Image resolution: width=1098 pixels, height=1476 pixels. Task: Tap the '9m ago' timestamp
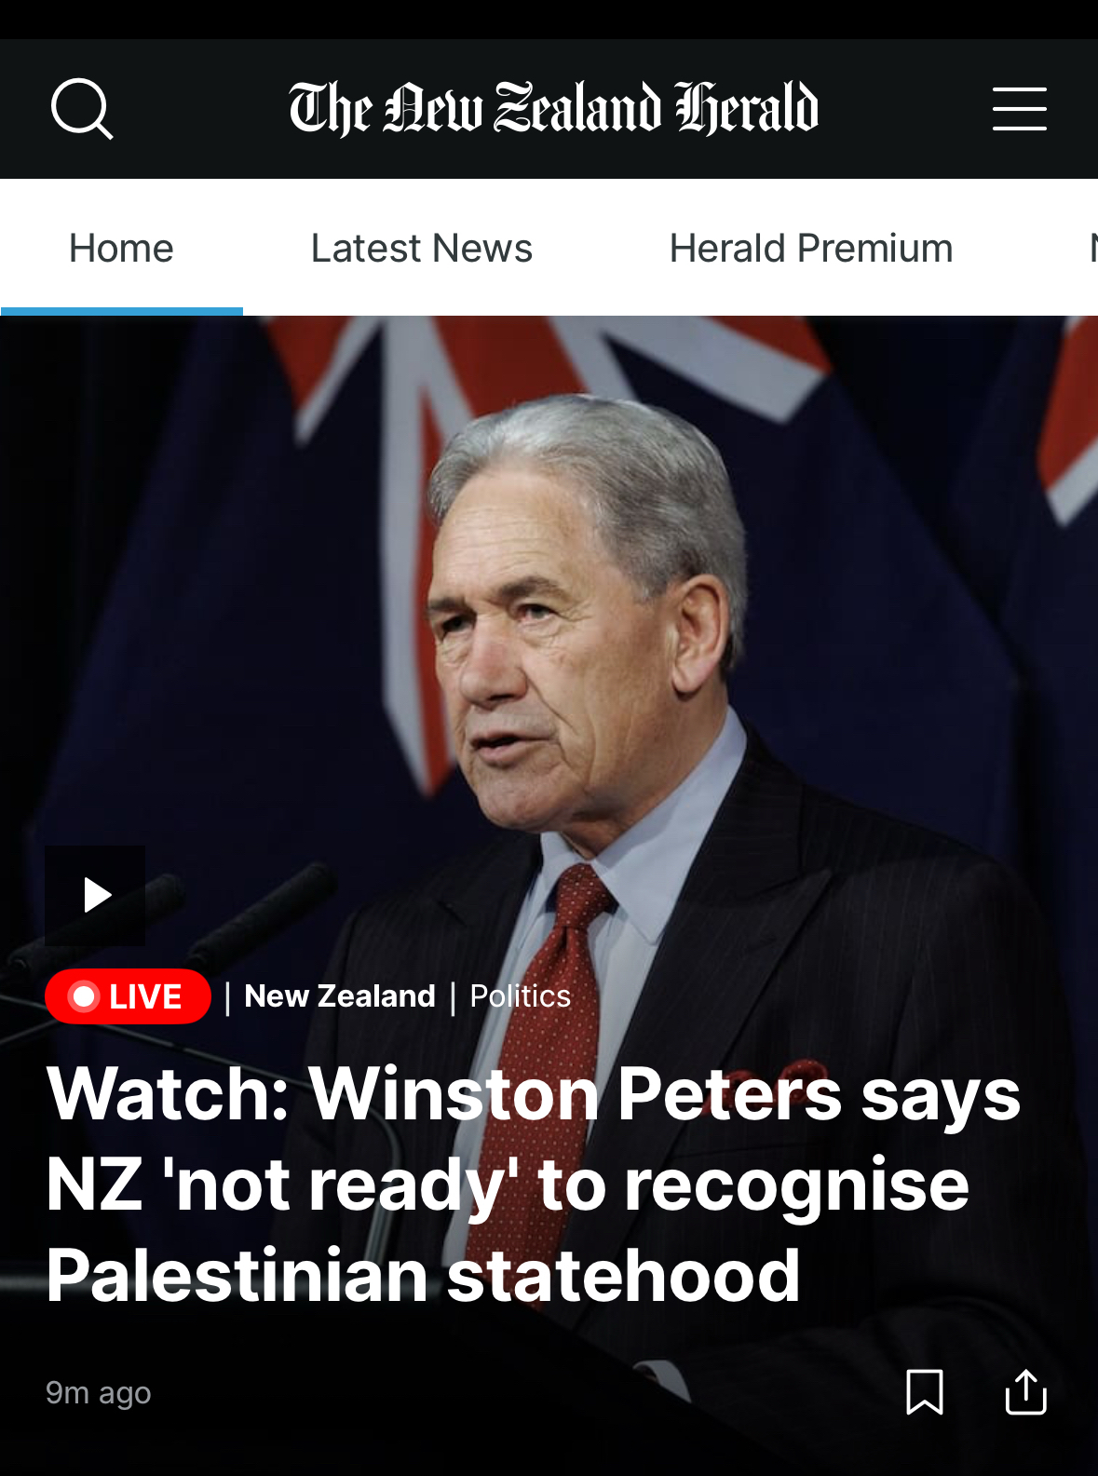(x=98, y=1393)
